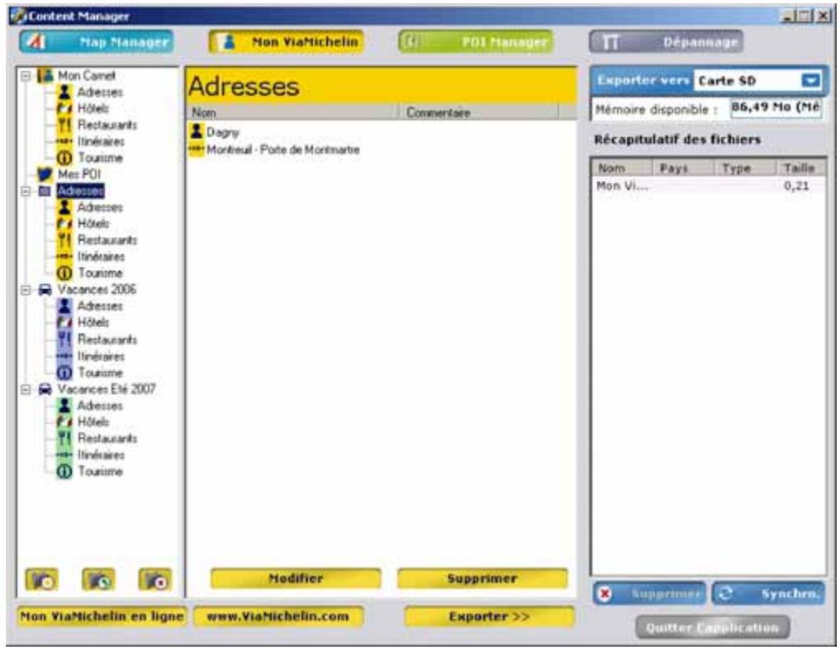Click the delete folder icon button
840x650 pixels.
tap(155, 580)
